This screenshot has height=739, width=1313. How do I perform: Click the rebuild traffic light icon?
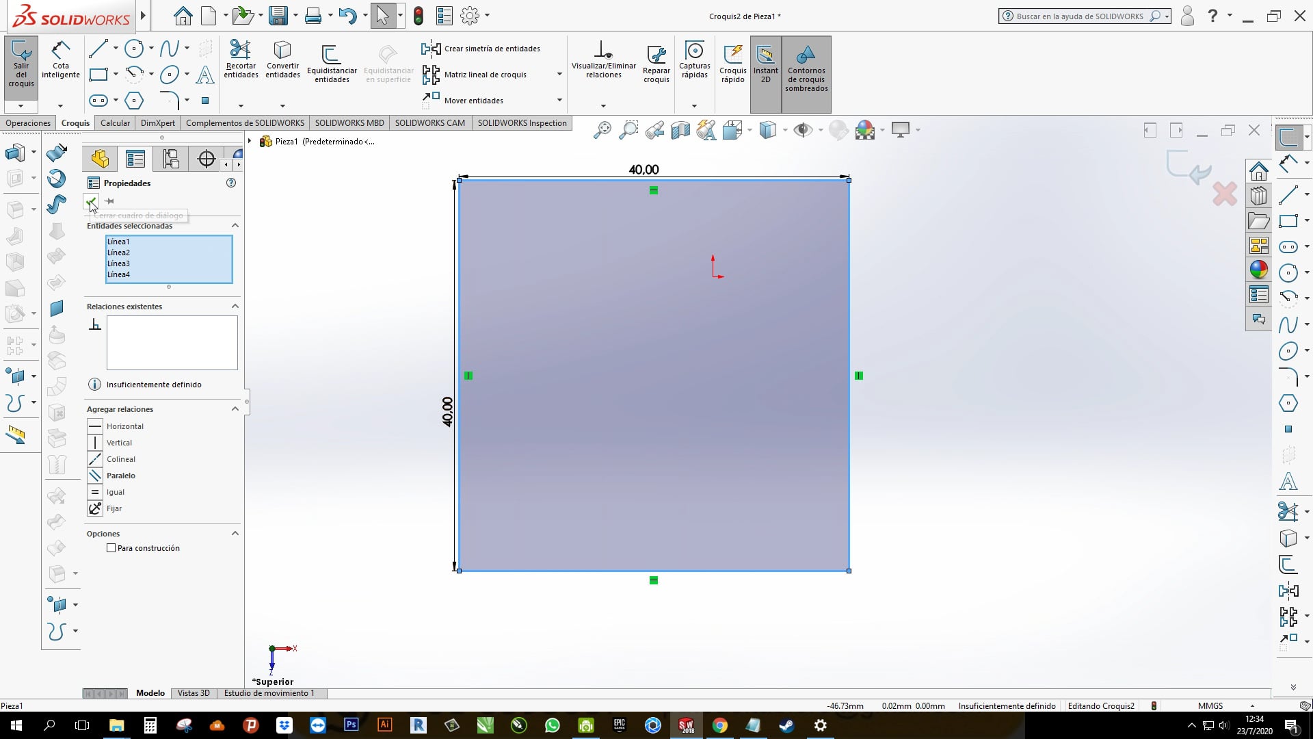tap(419, 15)
